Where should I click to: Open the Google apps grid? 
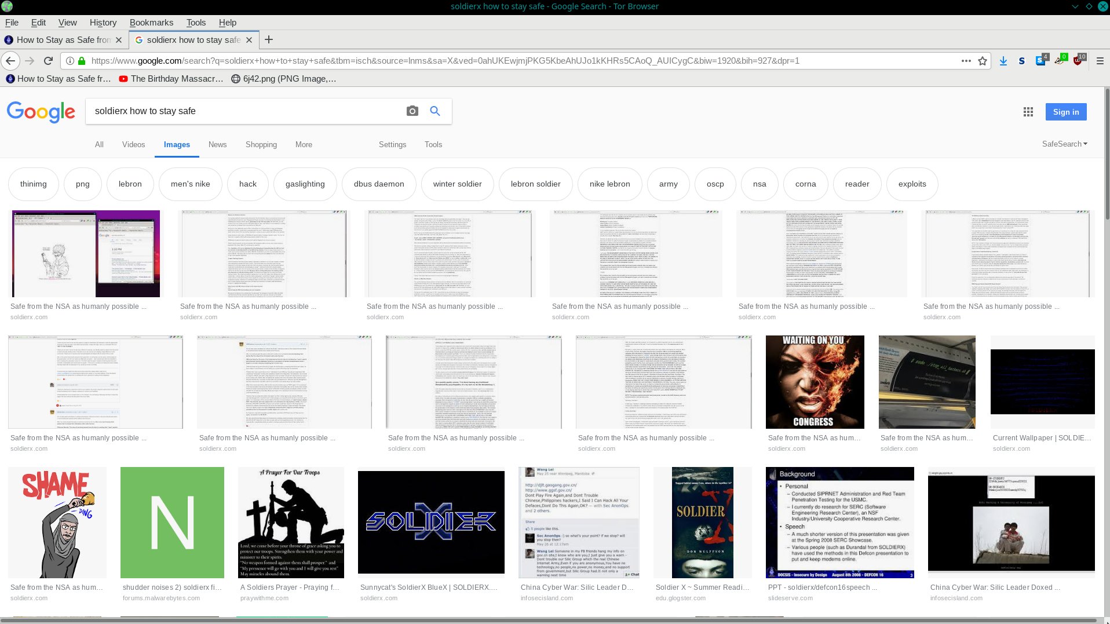tap(1028, 112)
